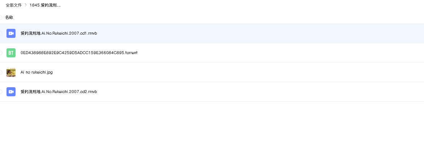Open the Ai no rukeichi.jpg file name
This screenshot has height=168, width=424.
point(36,72)
